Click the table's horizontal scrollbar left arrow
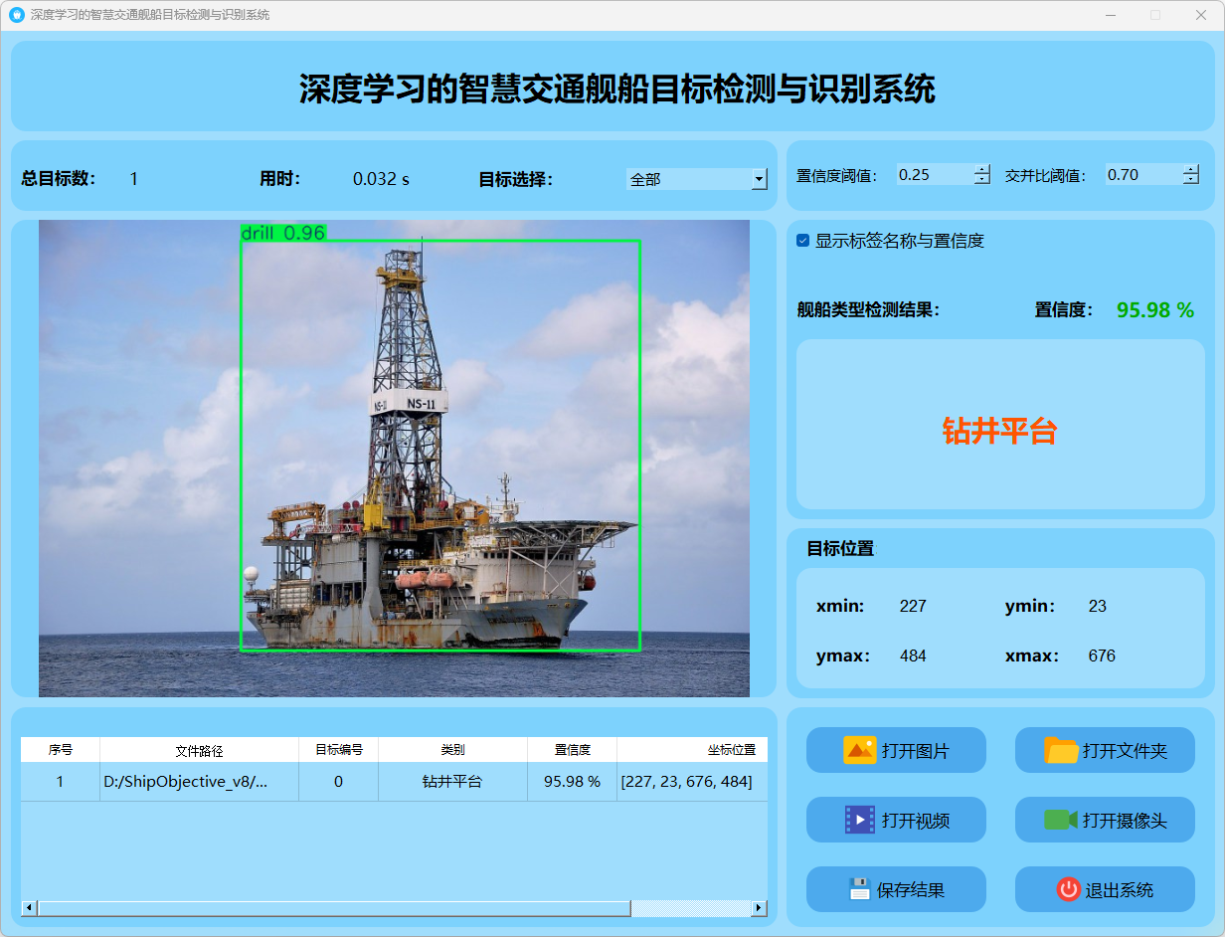1225x937 pixels. (x=29, y=908)
